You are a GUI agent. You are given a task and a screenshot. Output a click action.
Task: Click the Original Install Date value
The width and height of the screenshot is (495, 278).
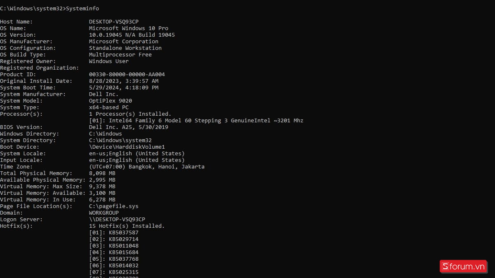click(x=124, y=81)
